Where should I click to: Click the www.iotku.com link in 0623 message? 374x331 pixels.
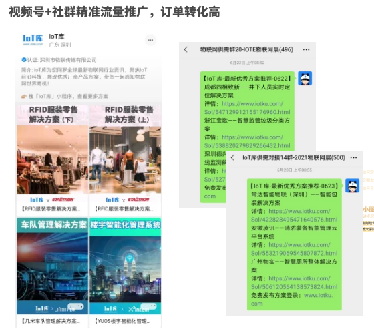pos(292,300)
